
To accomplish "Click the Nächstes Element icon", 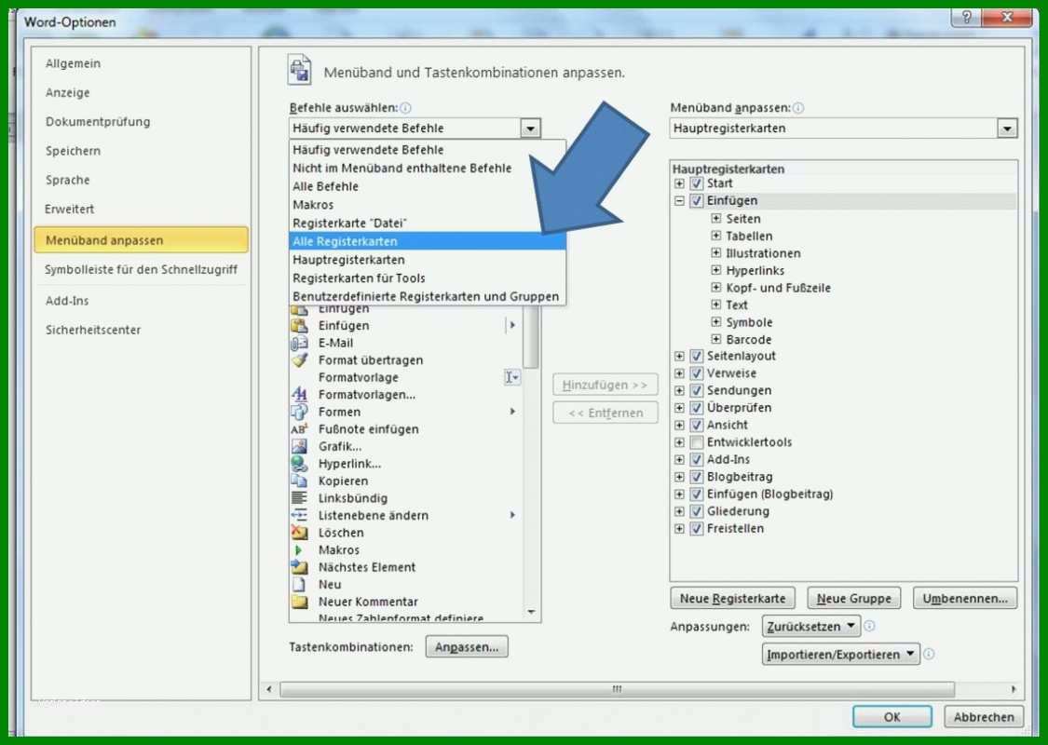I will point(299,567).
